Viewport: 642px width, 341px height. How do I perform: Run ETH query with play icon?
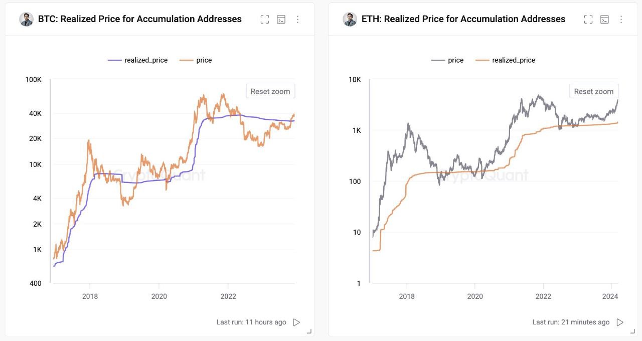click(x=620, y=322)
